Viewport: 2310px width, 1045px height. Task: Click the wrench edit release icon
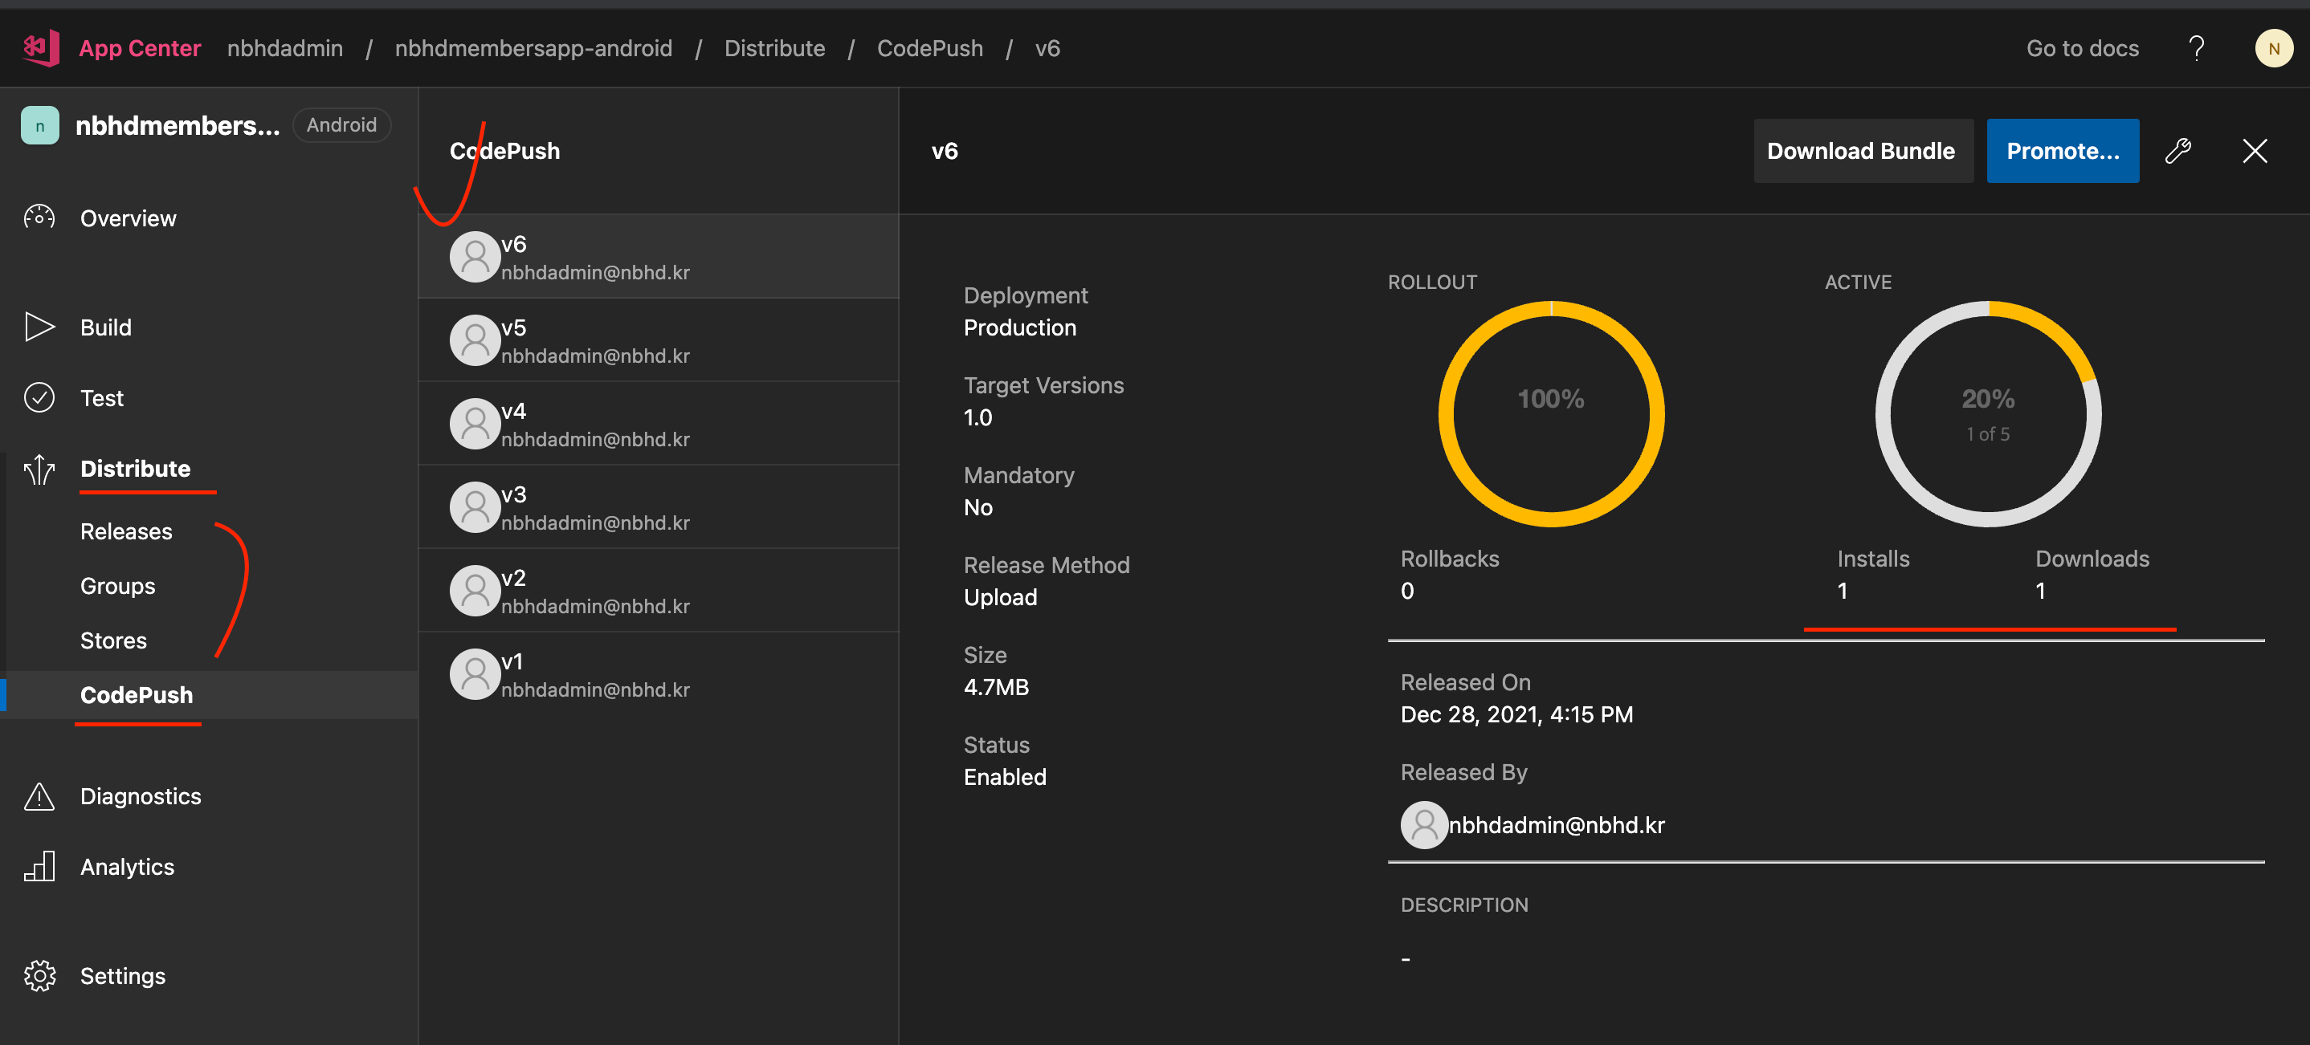2178,151
